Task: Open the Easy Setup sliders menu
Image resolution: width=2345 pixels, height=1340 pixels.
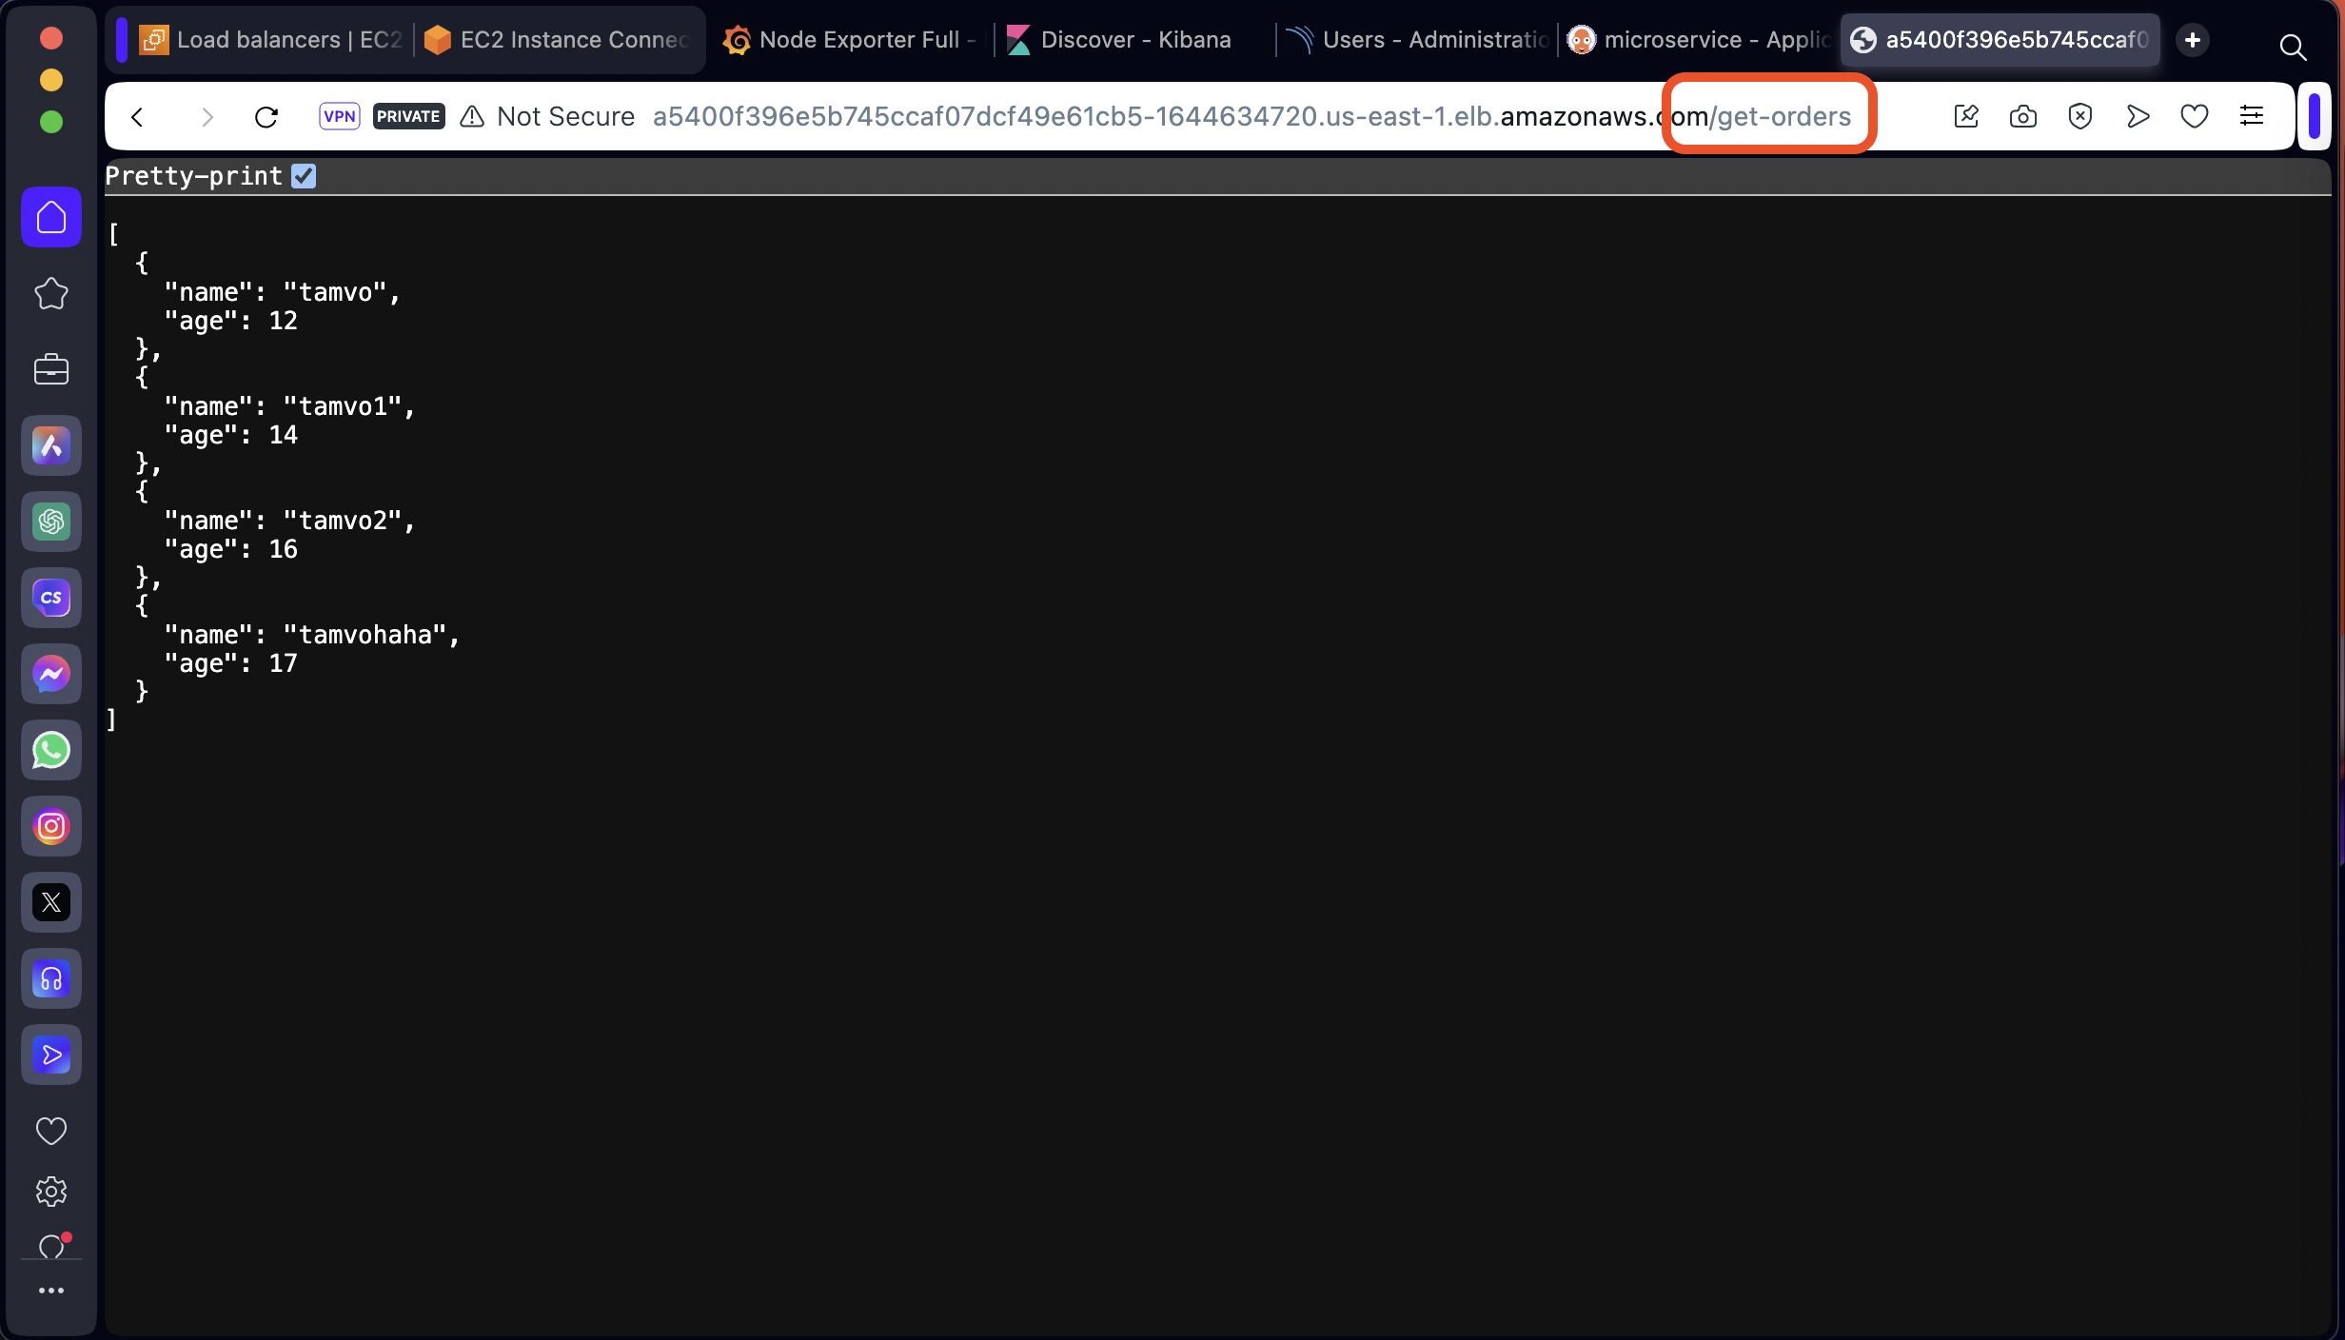Action: coord(2251,116)
